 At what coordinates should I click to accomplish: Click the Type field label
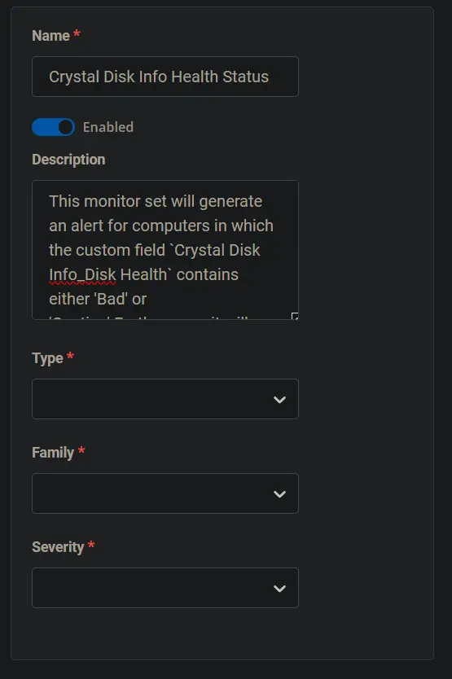click(47, 358)
